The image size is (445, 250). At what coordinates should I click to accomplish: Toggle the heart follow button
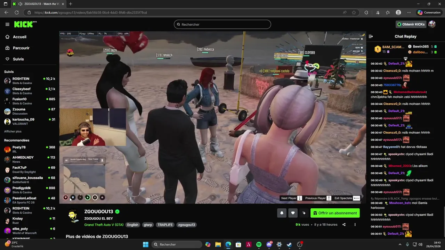(293, 213)
